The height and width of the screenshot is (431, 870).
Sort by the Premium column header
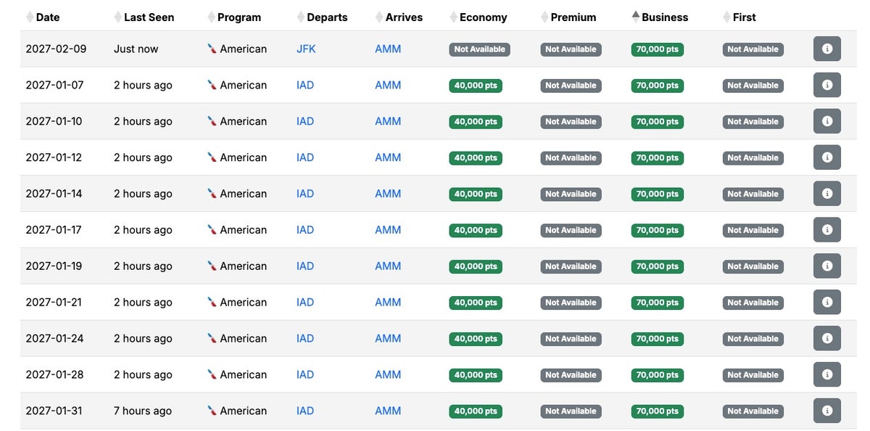(573, 17)
